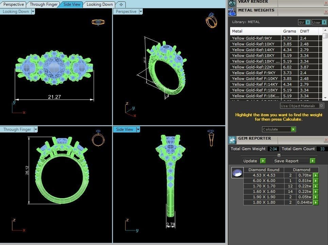Click green arrow for 6.00 X 6.00 row
Viewport: 328px width, 245px height.
316,181
